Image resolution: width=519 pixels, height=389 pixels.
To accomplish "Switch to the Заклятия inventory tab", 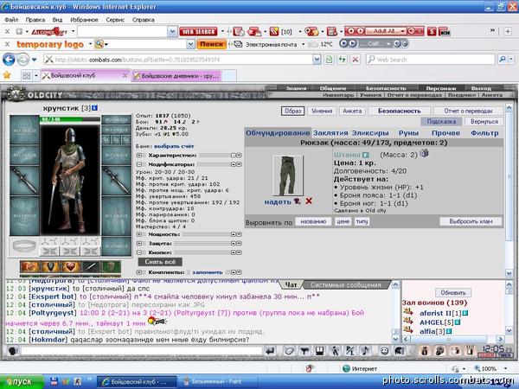I will click(330, 133).
